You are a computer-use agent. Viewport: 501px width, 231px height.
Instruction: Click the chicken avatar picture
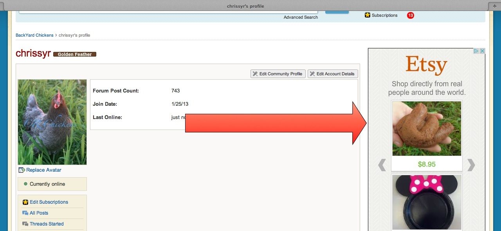pyautogui.click(x=52, y=122)
